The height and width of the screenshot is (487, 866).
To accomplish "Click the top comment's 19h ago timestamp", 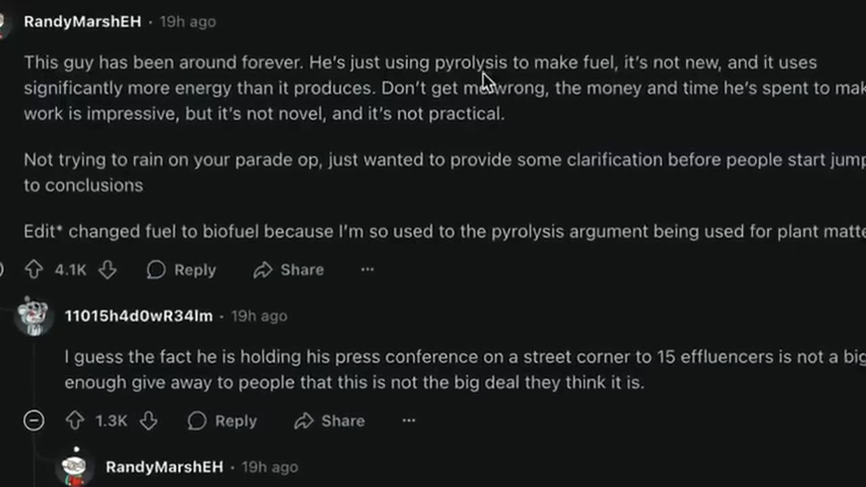I will [187, 22].
